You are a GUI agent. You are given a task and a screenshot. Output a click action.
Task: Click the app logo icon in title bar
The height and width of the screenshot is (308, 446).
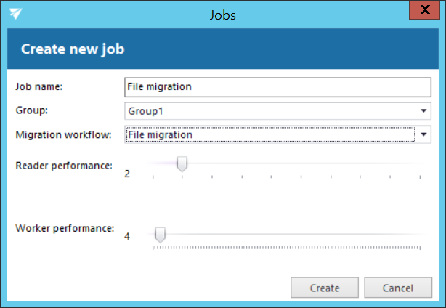(15, 14)
